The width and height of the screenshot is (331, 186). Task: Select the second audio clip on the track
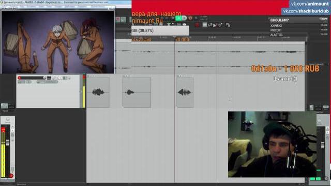(x=137, y=92)
